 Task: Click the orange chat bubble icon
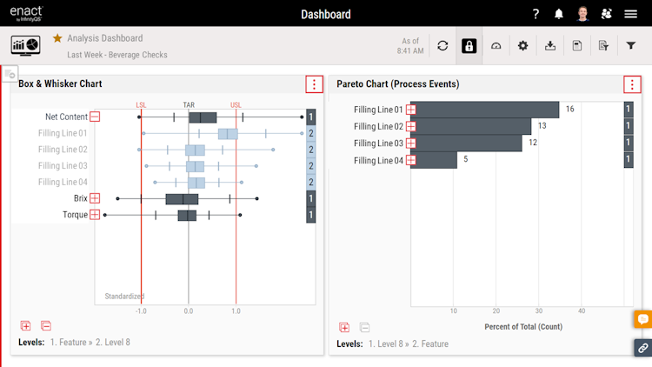point(643,319)
